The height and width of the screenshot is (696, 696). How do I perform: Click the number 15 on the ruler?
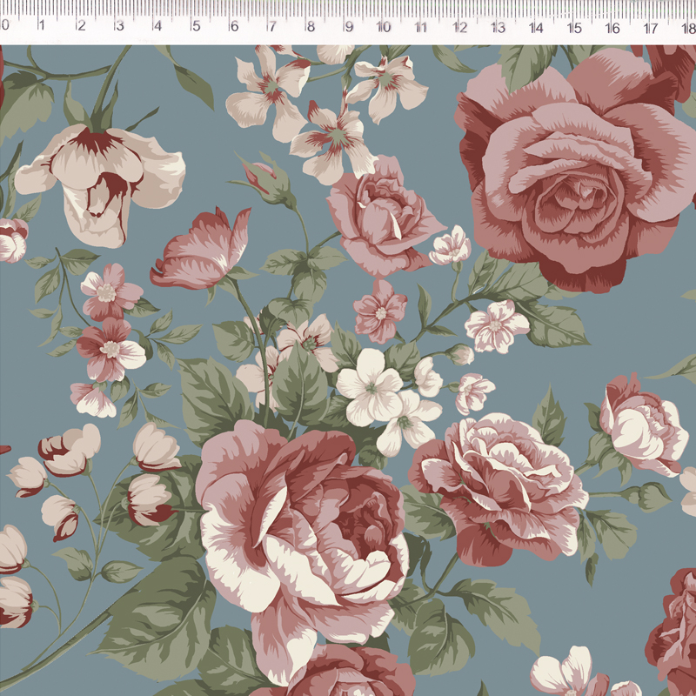(x=573, y=26)
